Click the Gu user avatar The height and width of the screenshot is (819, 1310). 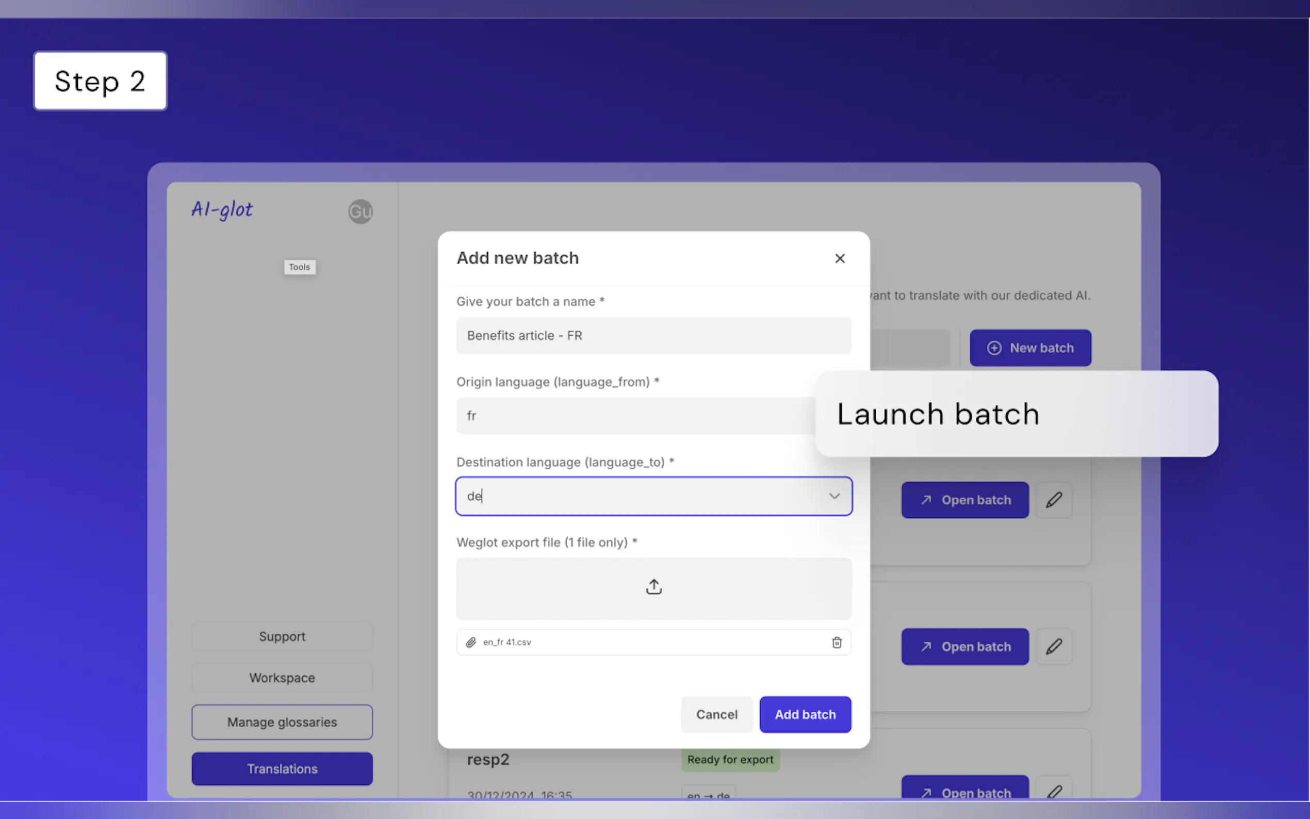tap(360, 211)
